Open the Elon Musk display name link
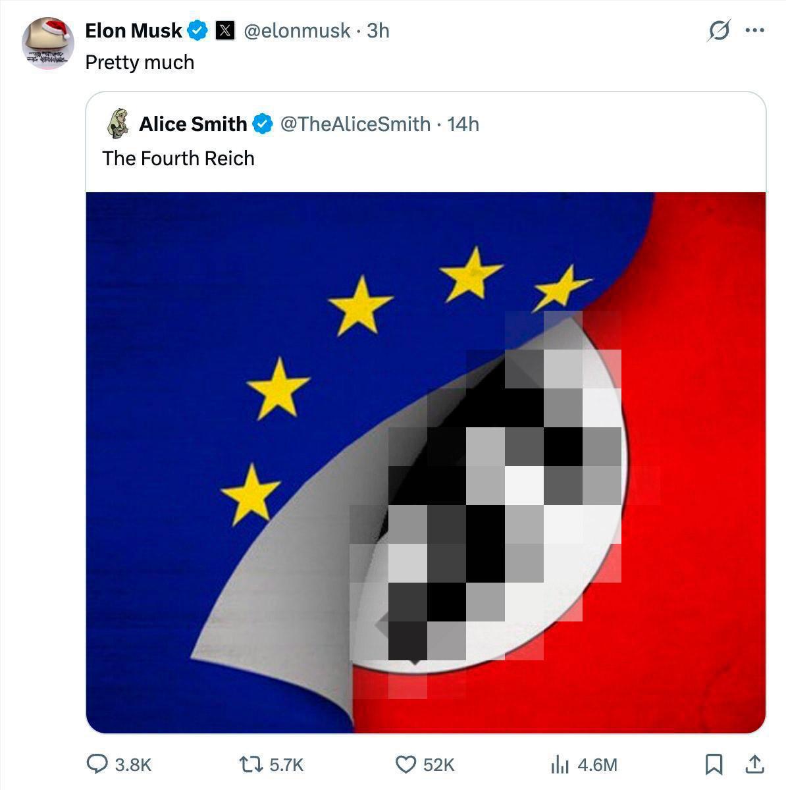Viewport: 786px width, 790px height. 134,30
